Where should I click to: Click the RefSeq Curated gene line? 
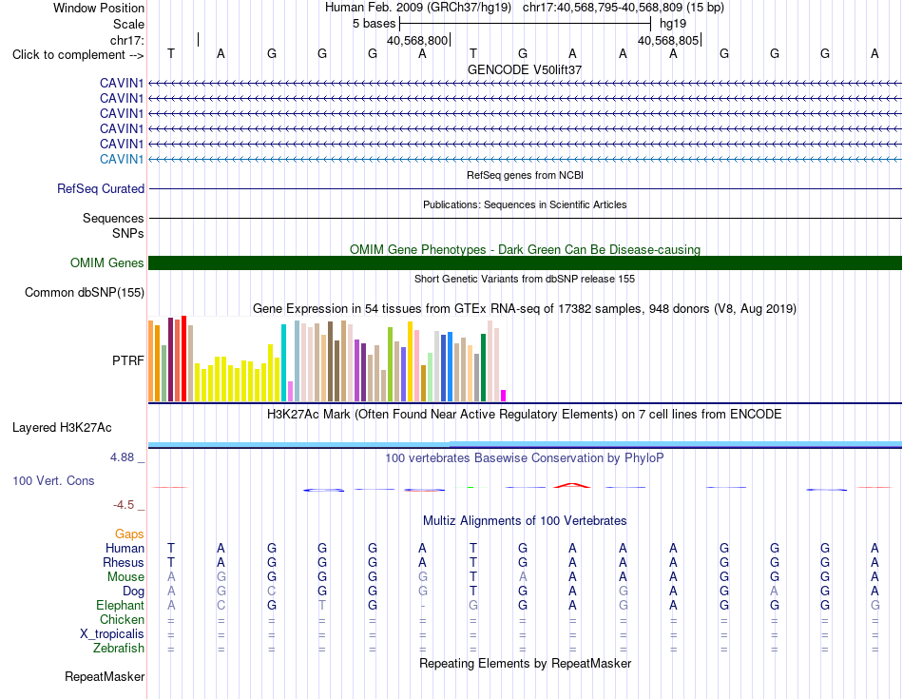point(525,188)
